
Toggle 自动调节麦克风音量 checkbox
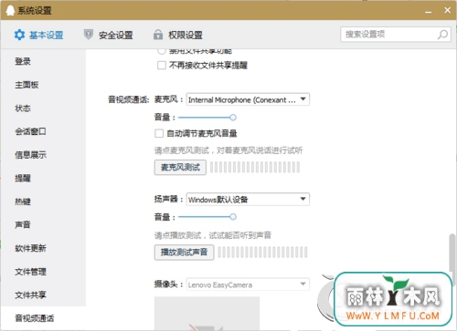click(x=159, y=133)
